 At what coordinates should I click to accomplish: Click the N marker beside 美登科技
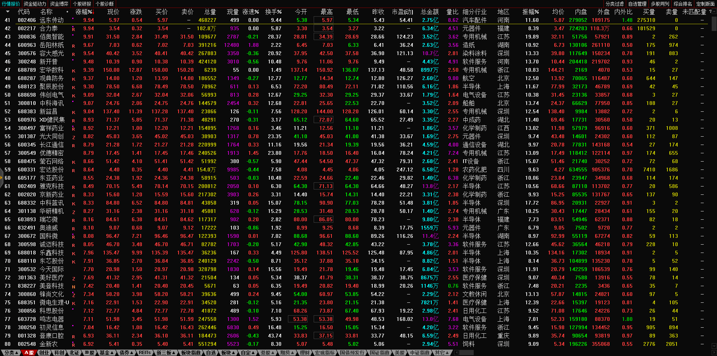[x=73, y=287]
